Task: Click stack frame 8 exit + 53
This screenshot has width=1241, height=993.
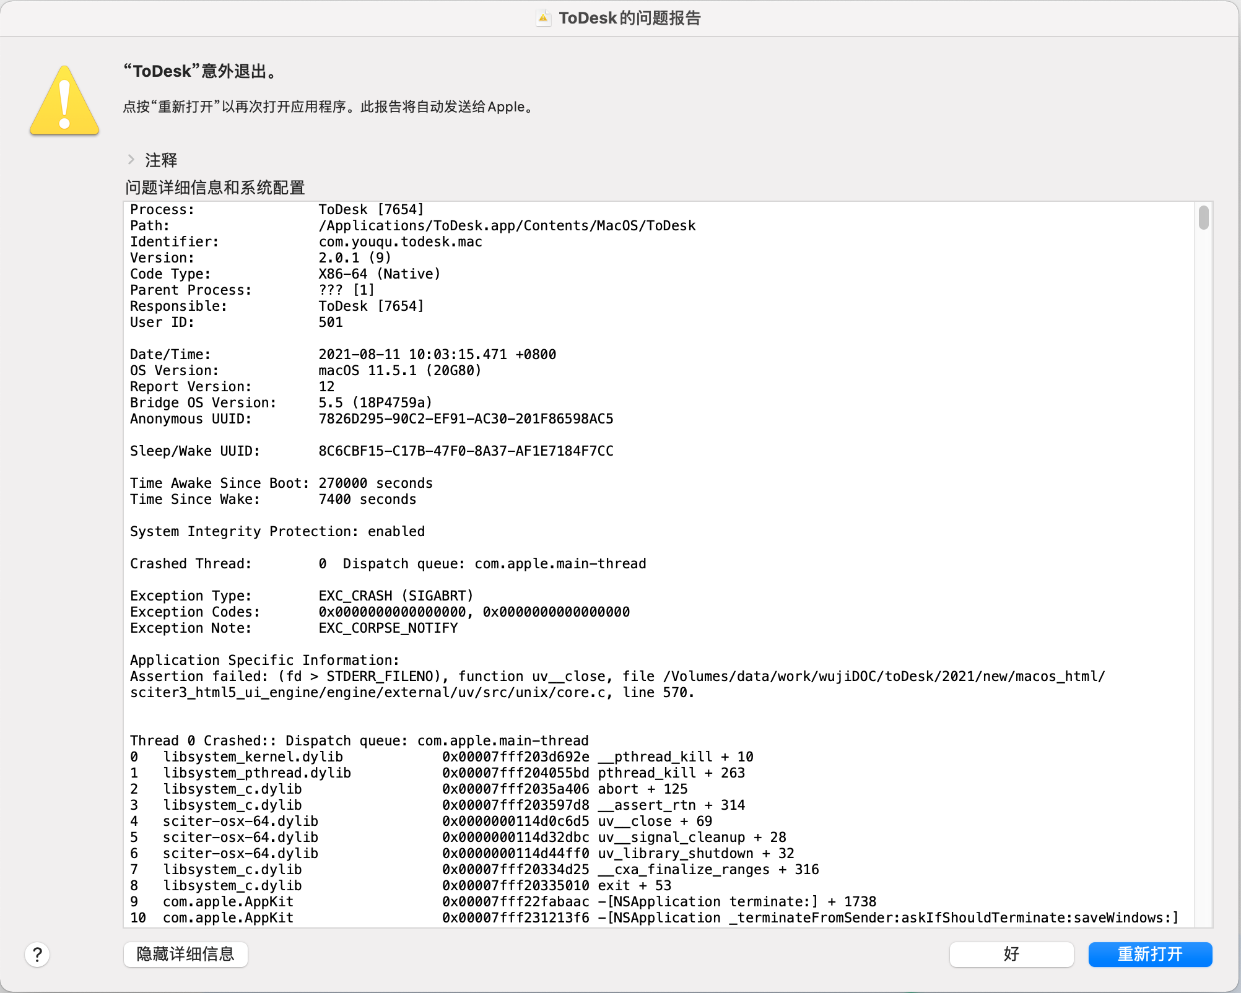Action: [x=401, y=885]
